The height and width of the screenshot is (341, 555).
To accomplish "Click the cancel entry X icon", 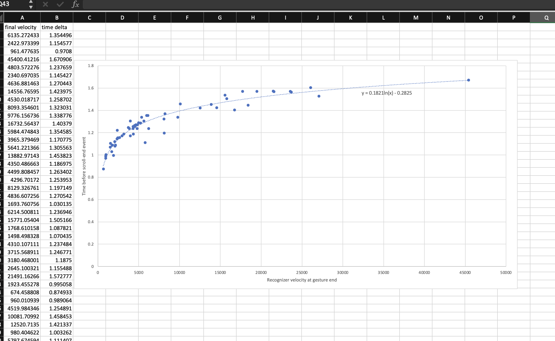I will coord(45,4).
